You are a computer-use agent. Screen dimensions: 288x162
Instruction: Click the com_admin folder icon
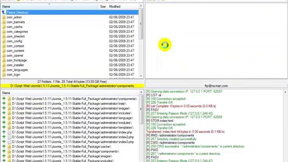coord(4,17)
